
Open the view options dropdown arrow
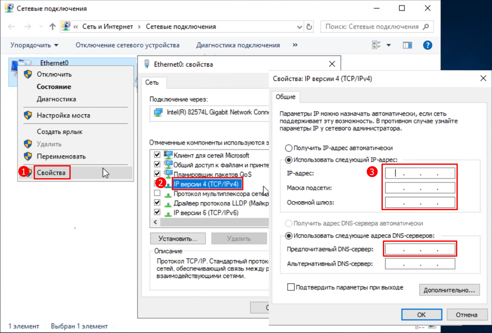point(389,45)
